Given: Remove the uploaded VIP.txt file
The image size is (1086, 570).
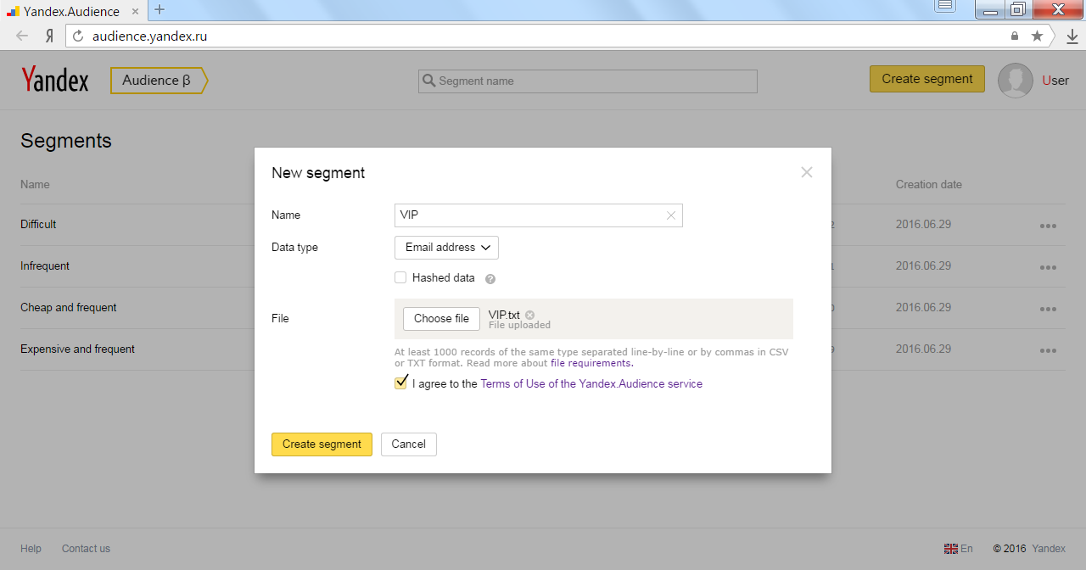Looking at the screenshot, I should pyautogui.click(x=529, y=315).
